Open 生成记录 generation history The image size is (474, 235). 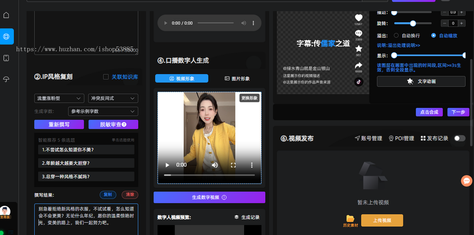click(247, 217)
